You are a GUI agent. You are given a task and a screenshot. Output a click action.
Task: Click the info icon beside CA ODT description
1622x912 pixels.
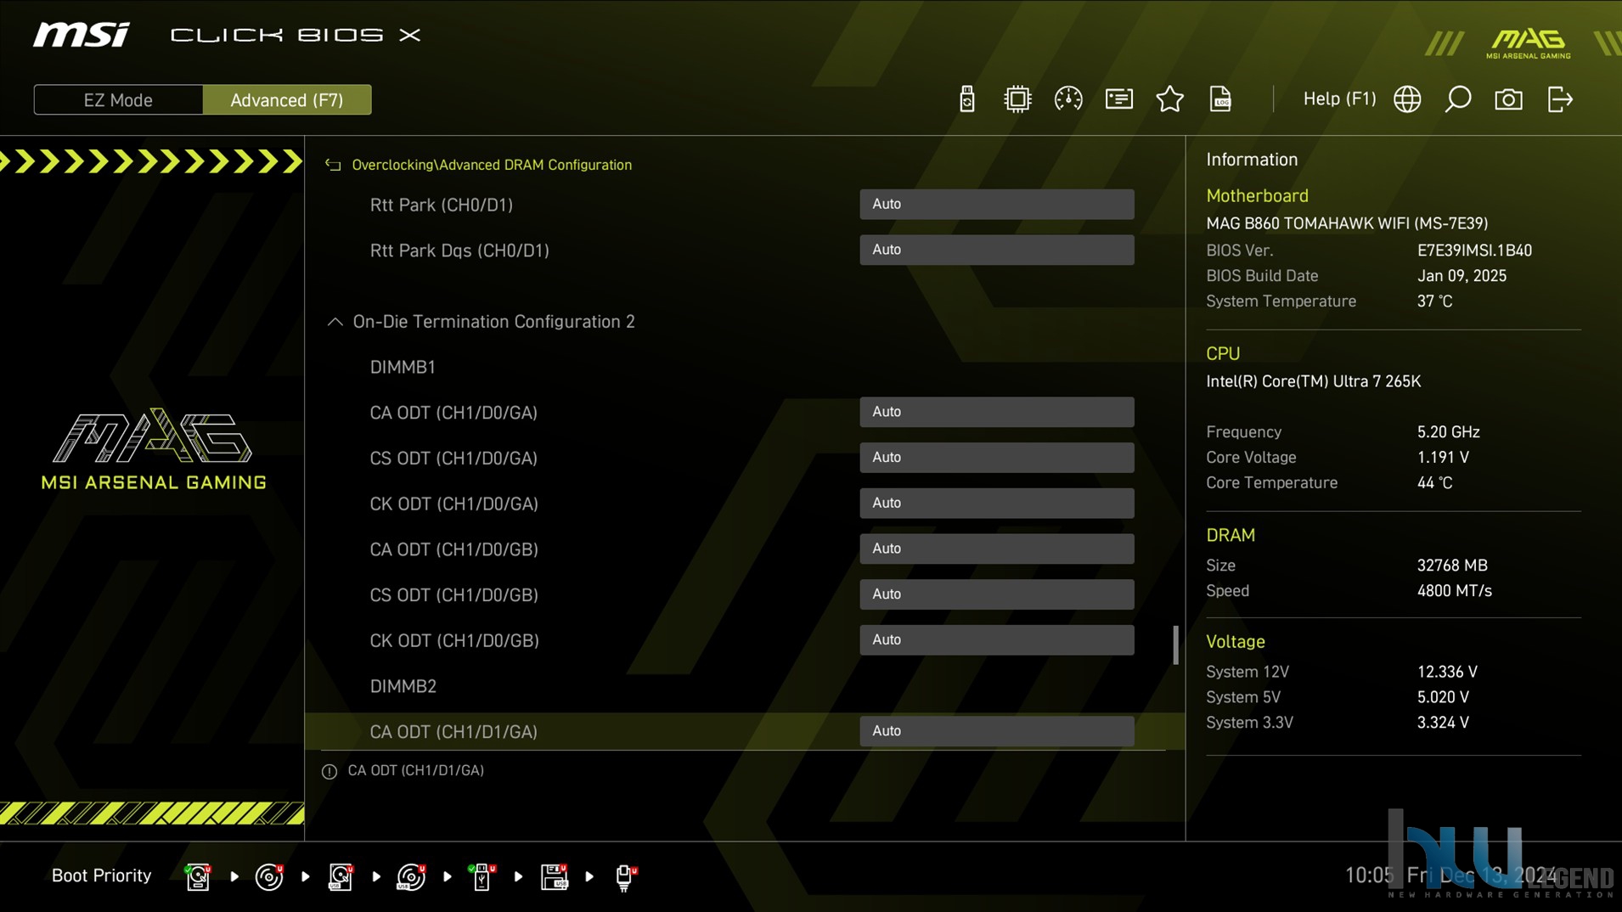tap(329, 771)
